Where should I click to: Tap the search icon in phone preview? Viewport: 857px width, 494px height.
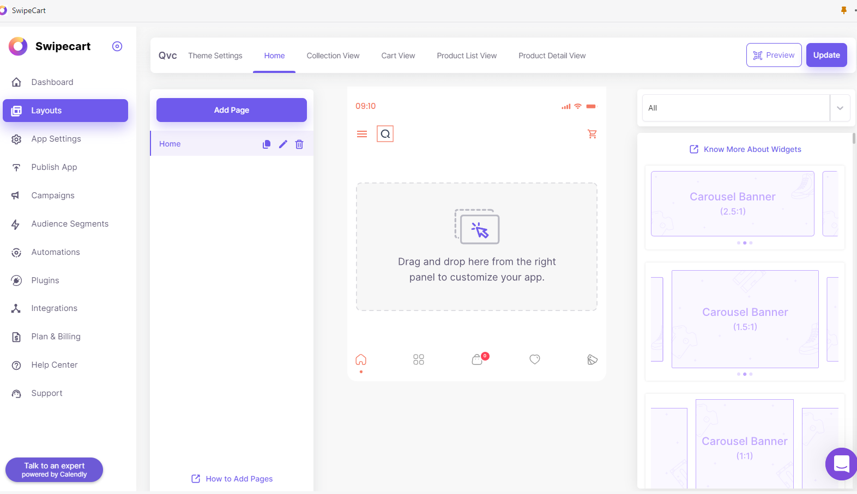(x=385, y=134)
